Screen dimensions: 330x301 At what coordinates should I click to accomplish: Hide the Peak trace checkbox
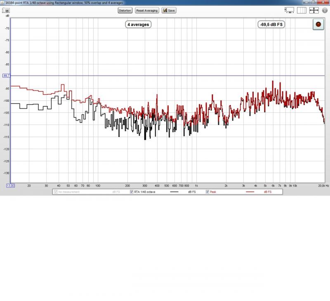pyautogui.click(x=207, y=192)
